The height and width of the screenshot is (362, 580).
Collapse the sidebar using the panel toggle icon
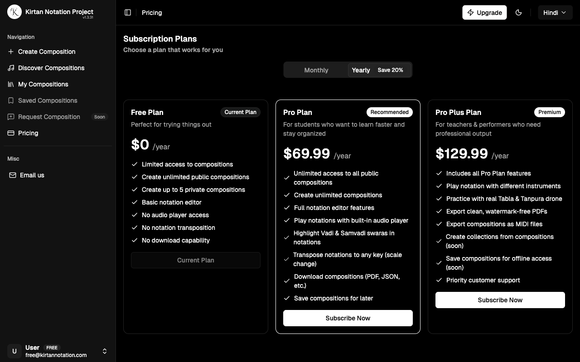pyautogui.click(x=128, y=13)
